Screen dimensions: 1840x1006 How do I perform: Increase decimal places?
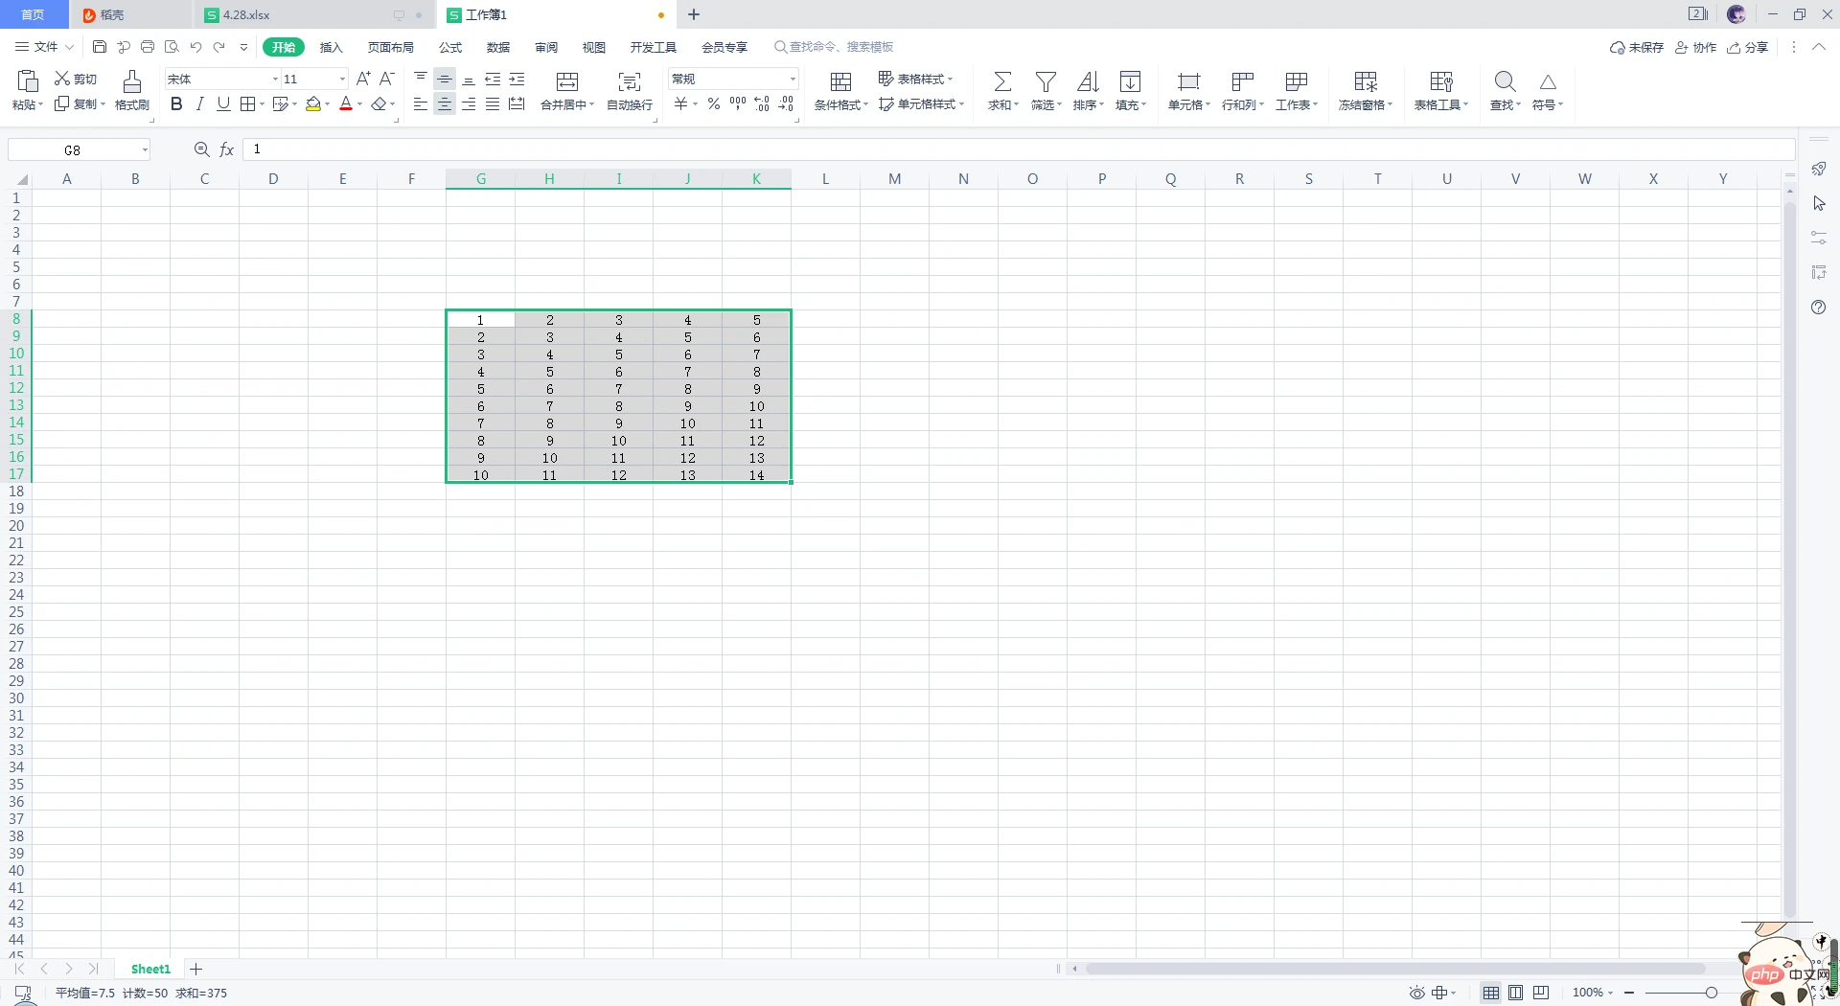762,103
